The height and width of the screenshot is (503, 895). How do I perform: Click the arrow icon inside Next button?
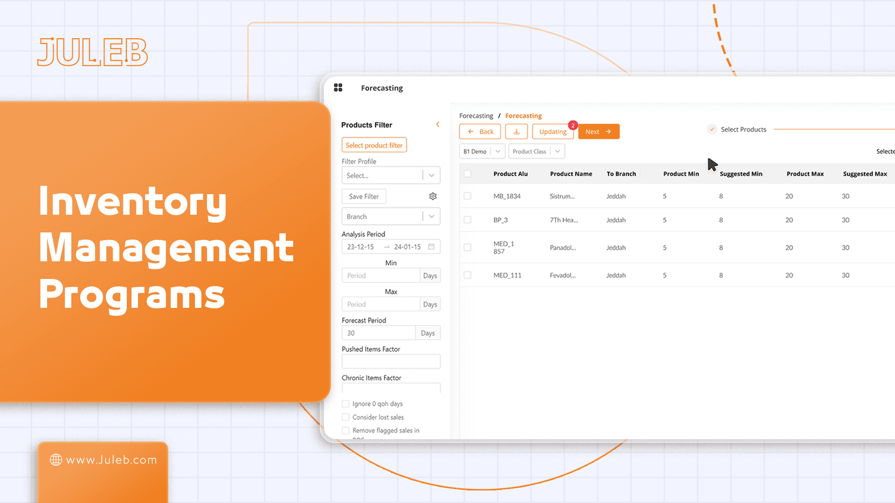pos(608,131)
